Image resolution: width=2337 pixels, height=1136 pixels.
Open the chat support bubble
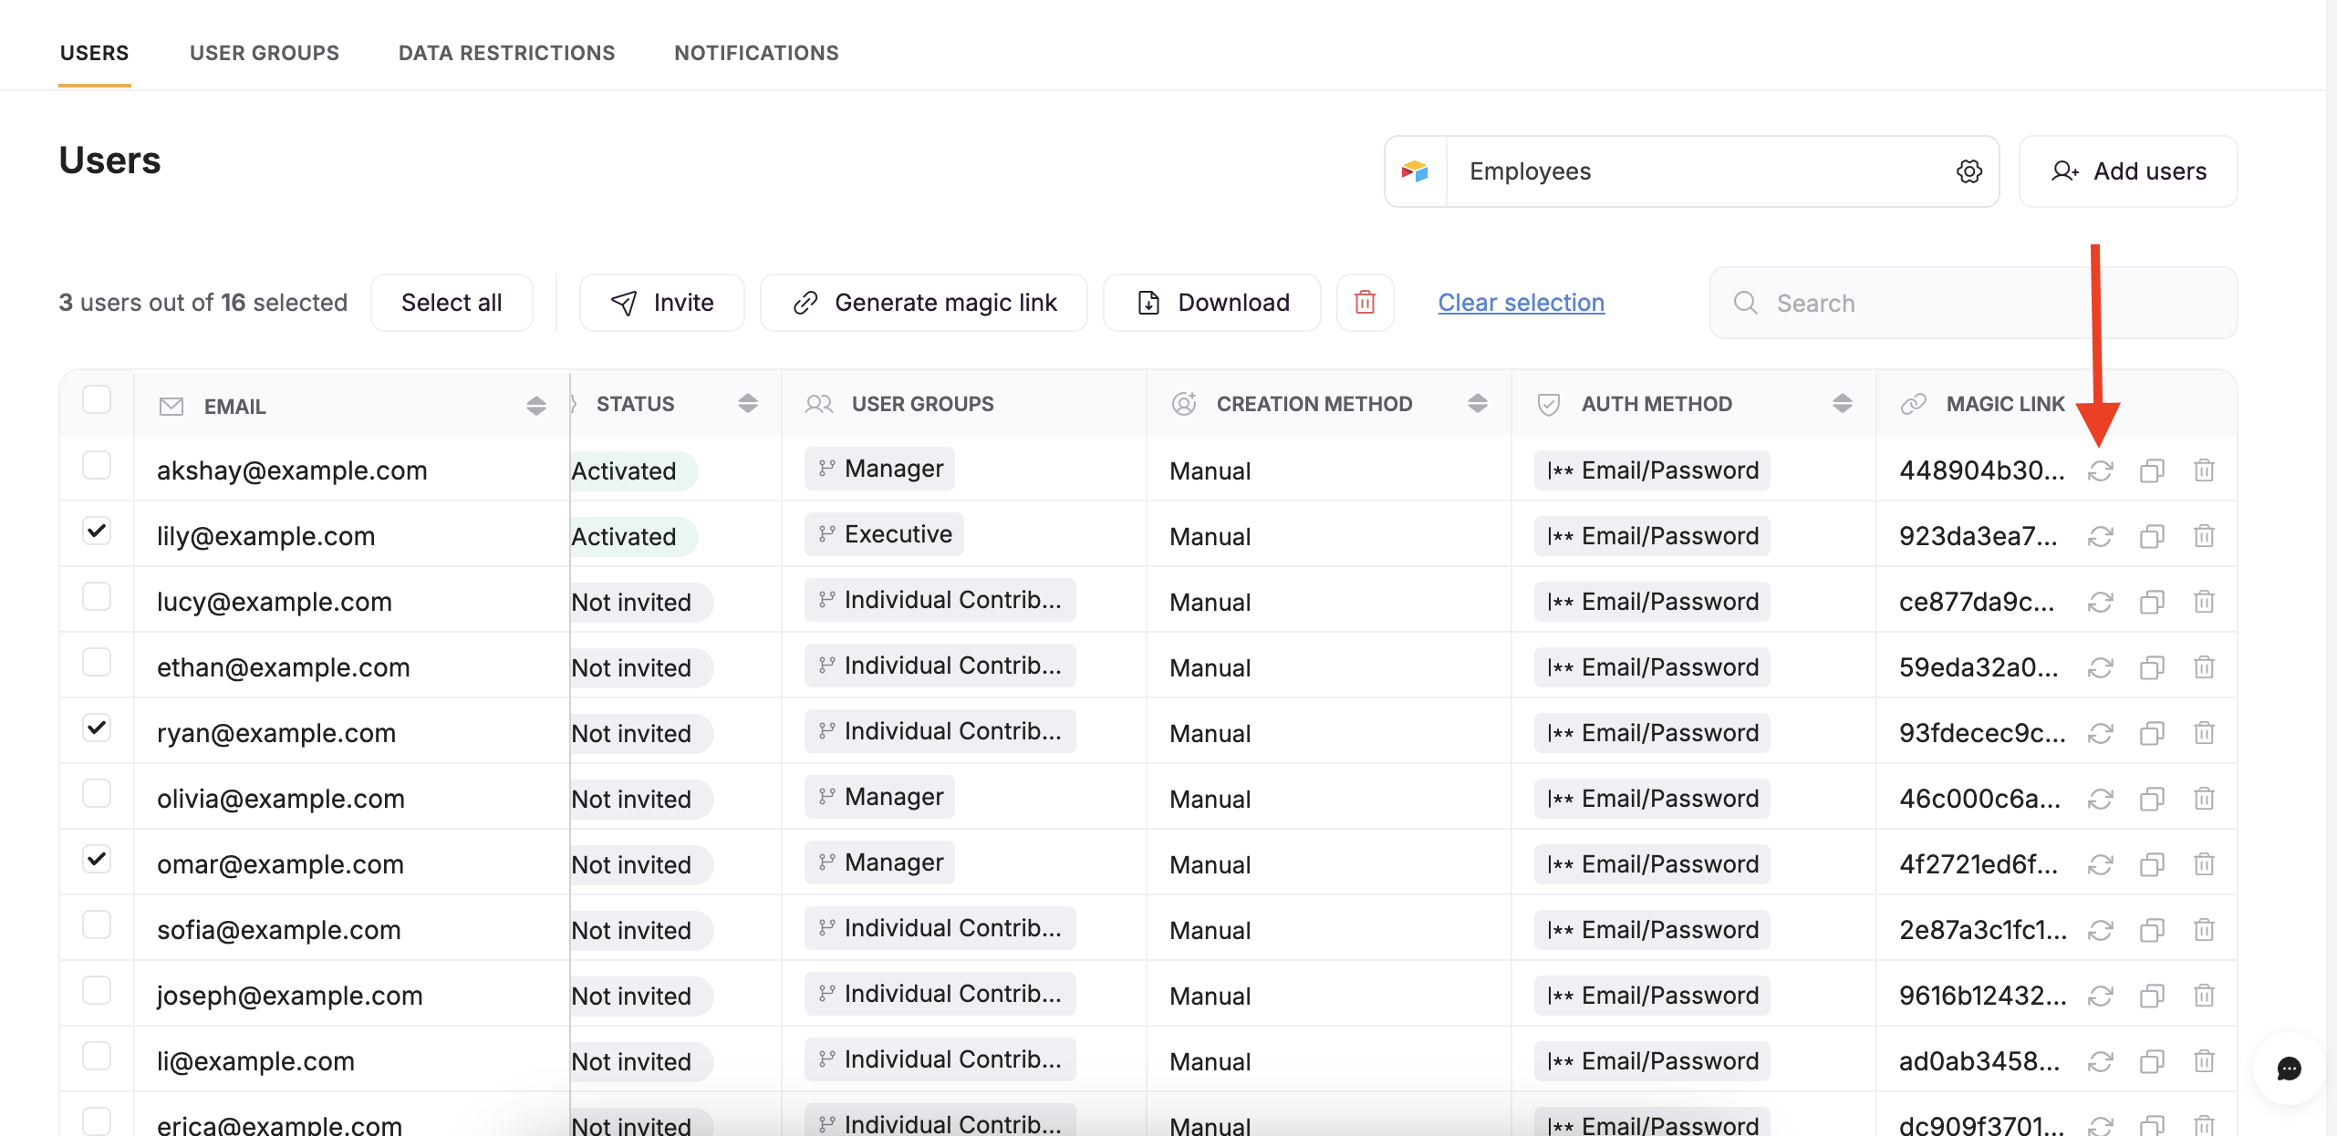(x=2288, y=1069)
